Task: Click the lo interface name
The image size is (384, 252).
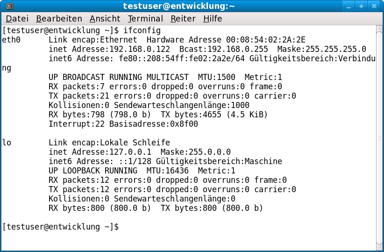Action: tap(7, 143)
